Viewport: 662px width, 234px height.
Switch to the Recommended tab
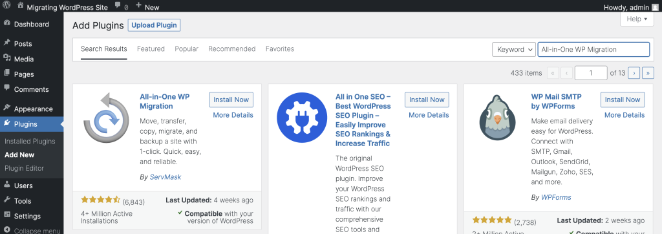pyautogui.click(x=232, y=49)
